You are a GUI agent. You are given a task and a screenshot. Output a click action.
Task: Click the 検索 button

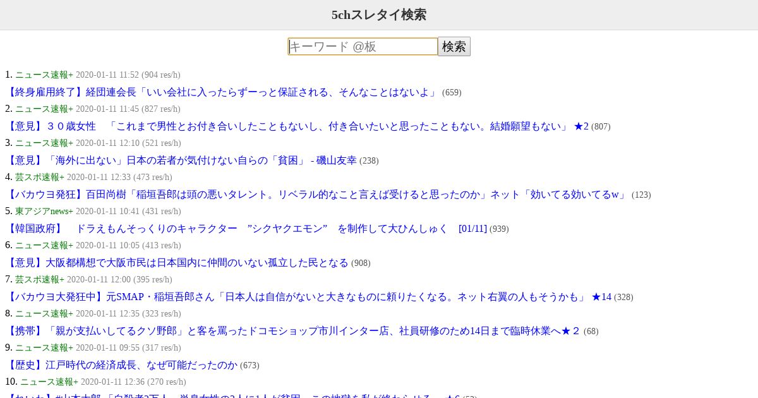454,46
